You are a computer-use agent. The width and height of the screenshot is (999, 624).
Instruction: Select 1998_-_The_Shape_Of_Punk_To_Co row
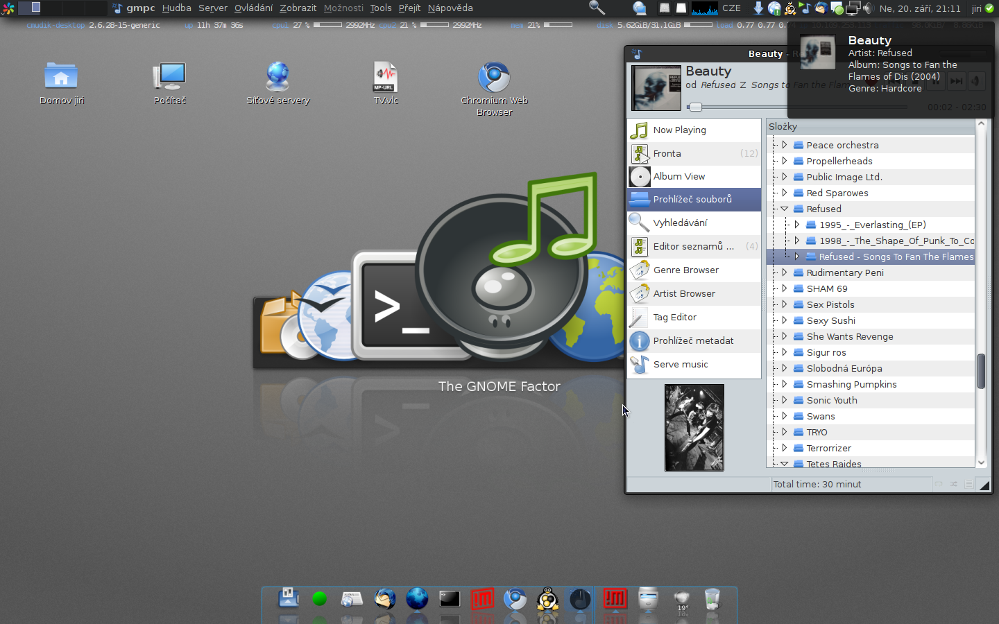[871, 241]
